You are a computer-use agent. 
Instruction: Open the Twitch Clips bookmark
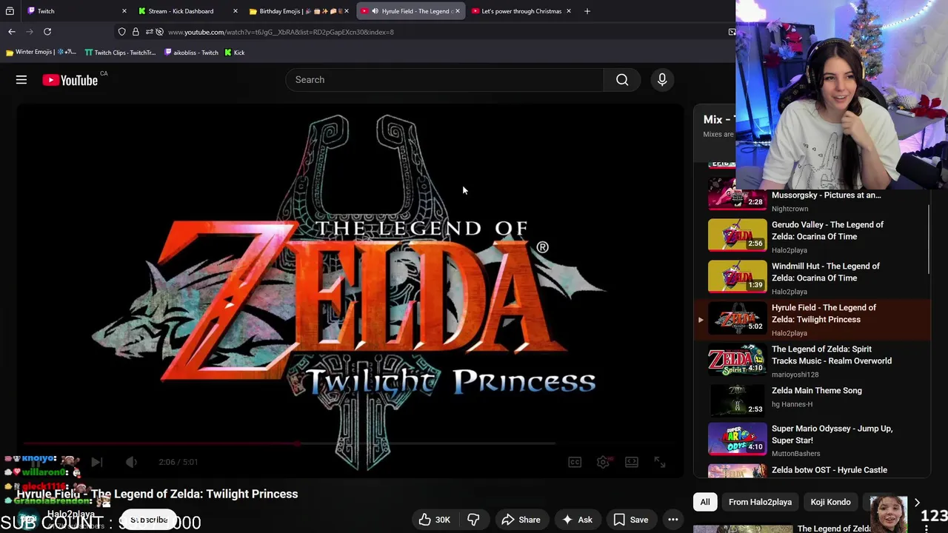pyautogui.click(x=120, y=53)
